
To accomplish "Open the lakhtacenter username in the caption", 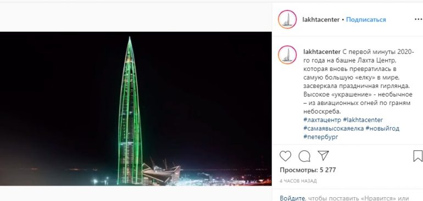I will point(322,52).
